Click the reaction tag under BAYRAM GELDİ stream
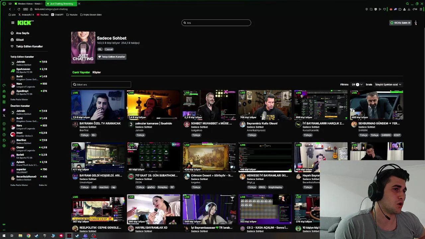 (104, 187)
